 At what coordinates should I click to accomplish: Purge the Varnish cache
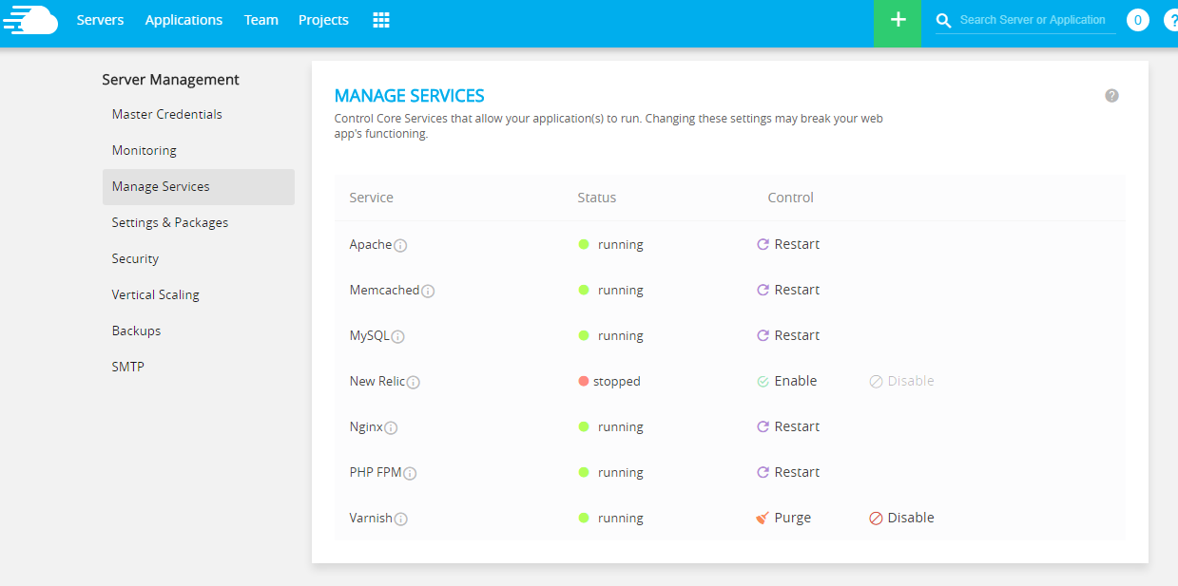783,518
